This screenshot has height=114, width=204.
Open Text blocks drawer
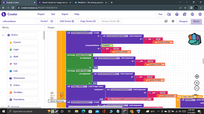tap(23, 64)
